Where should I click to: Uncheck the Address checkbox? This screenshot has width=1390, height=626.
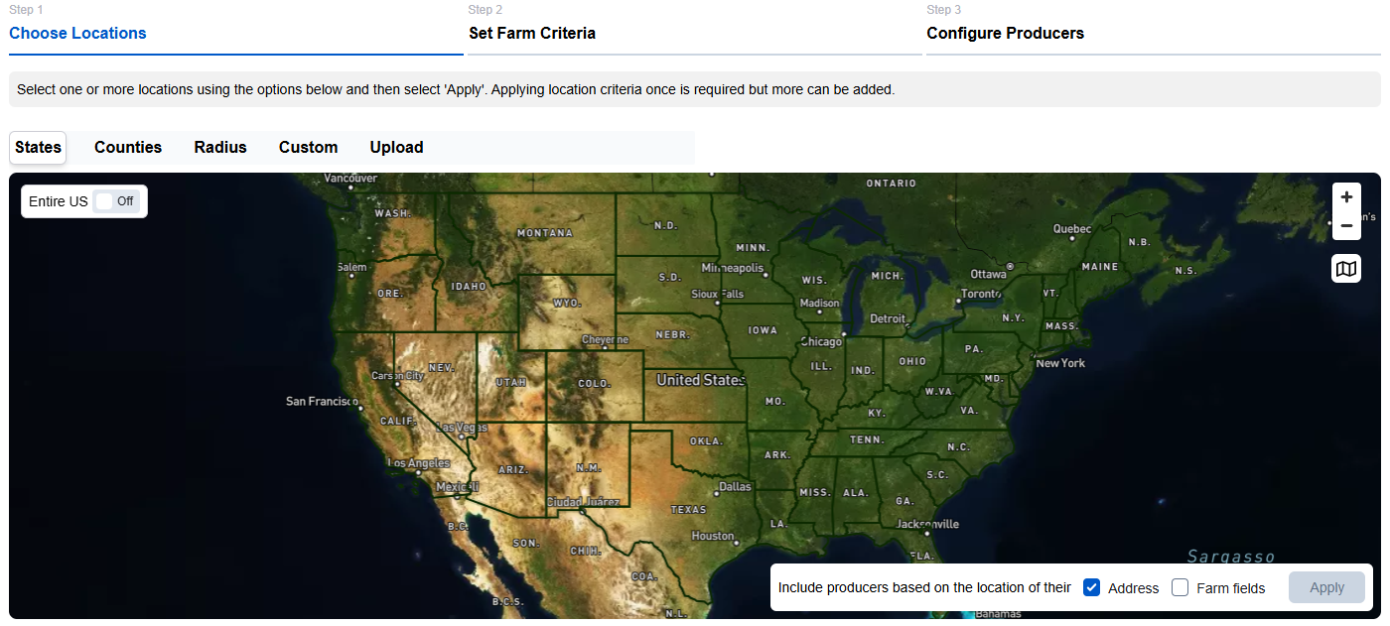(x=1092, y=587)
